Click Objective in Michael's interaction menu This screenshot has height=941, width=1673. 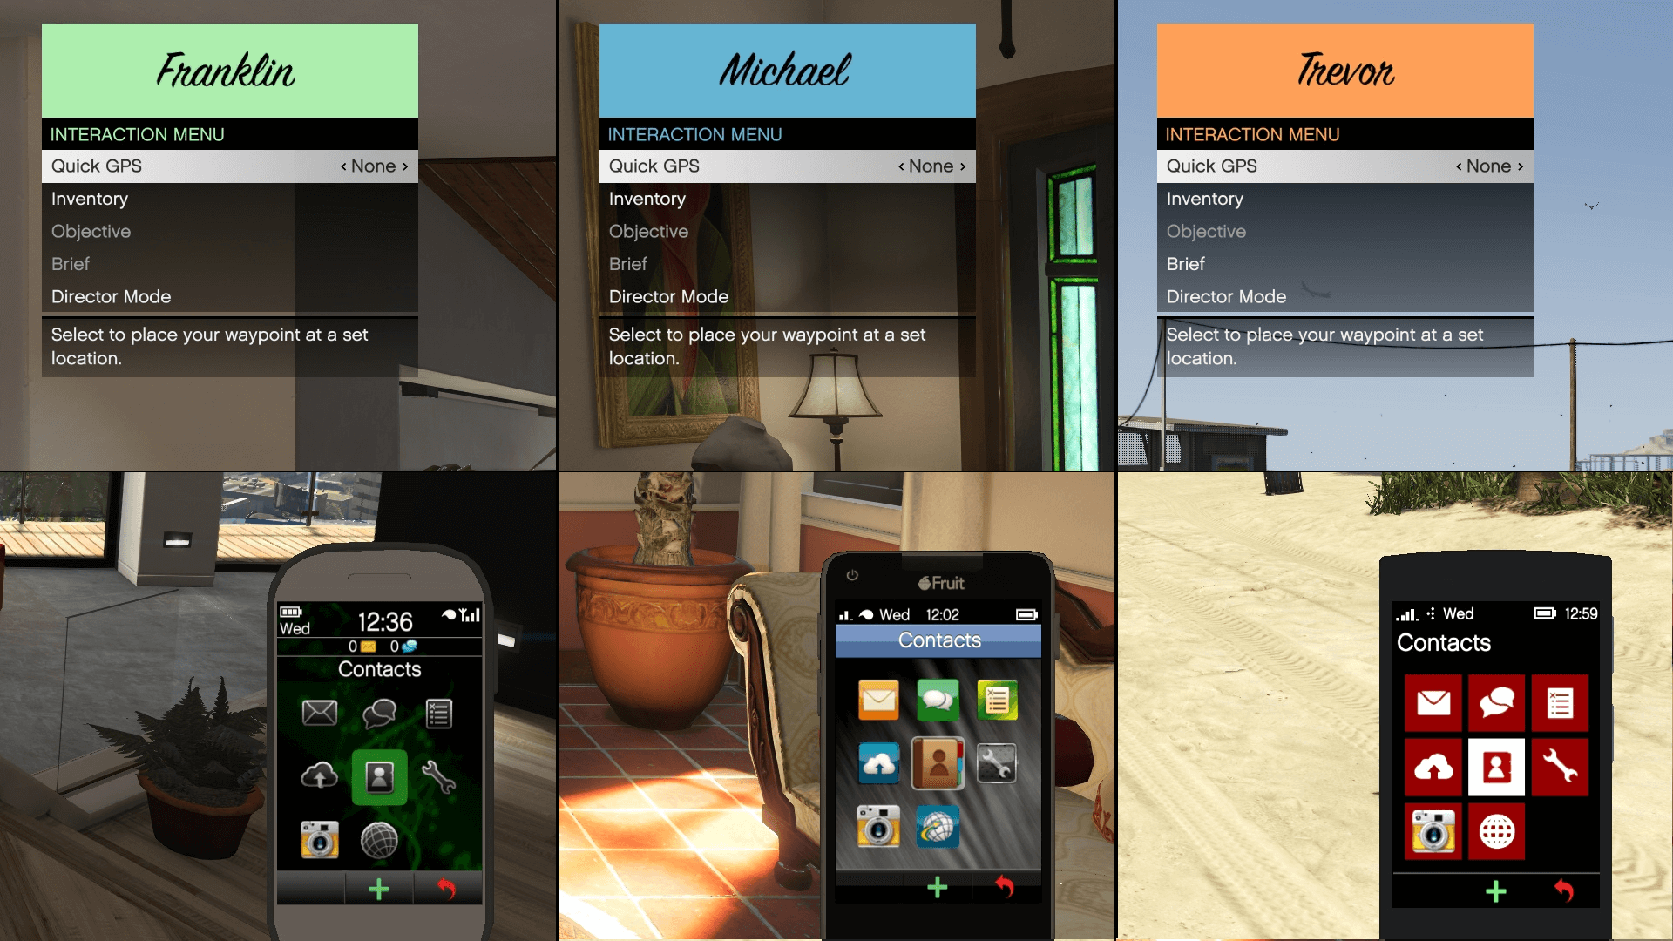tap(648, 231)
